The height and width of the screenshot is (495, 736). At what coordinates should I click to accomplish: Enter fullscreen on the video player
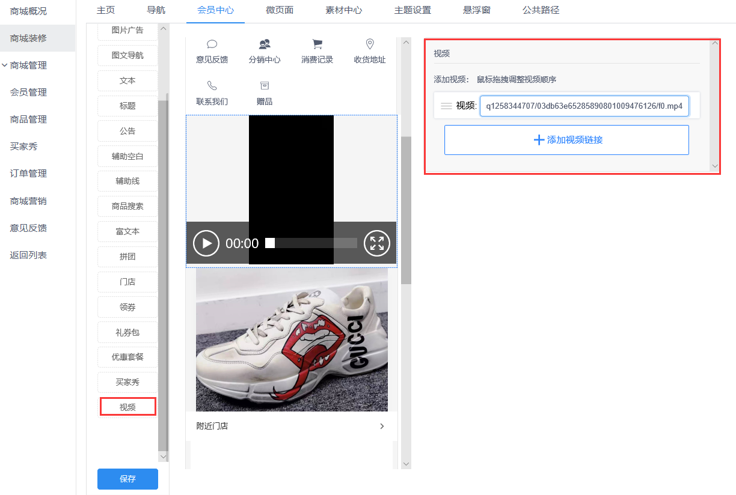click(377, 243)
